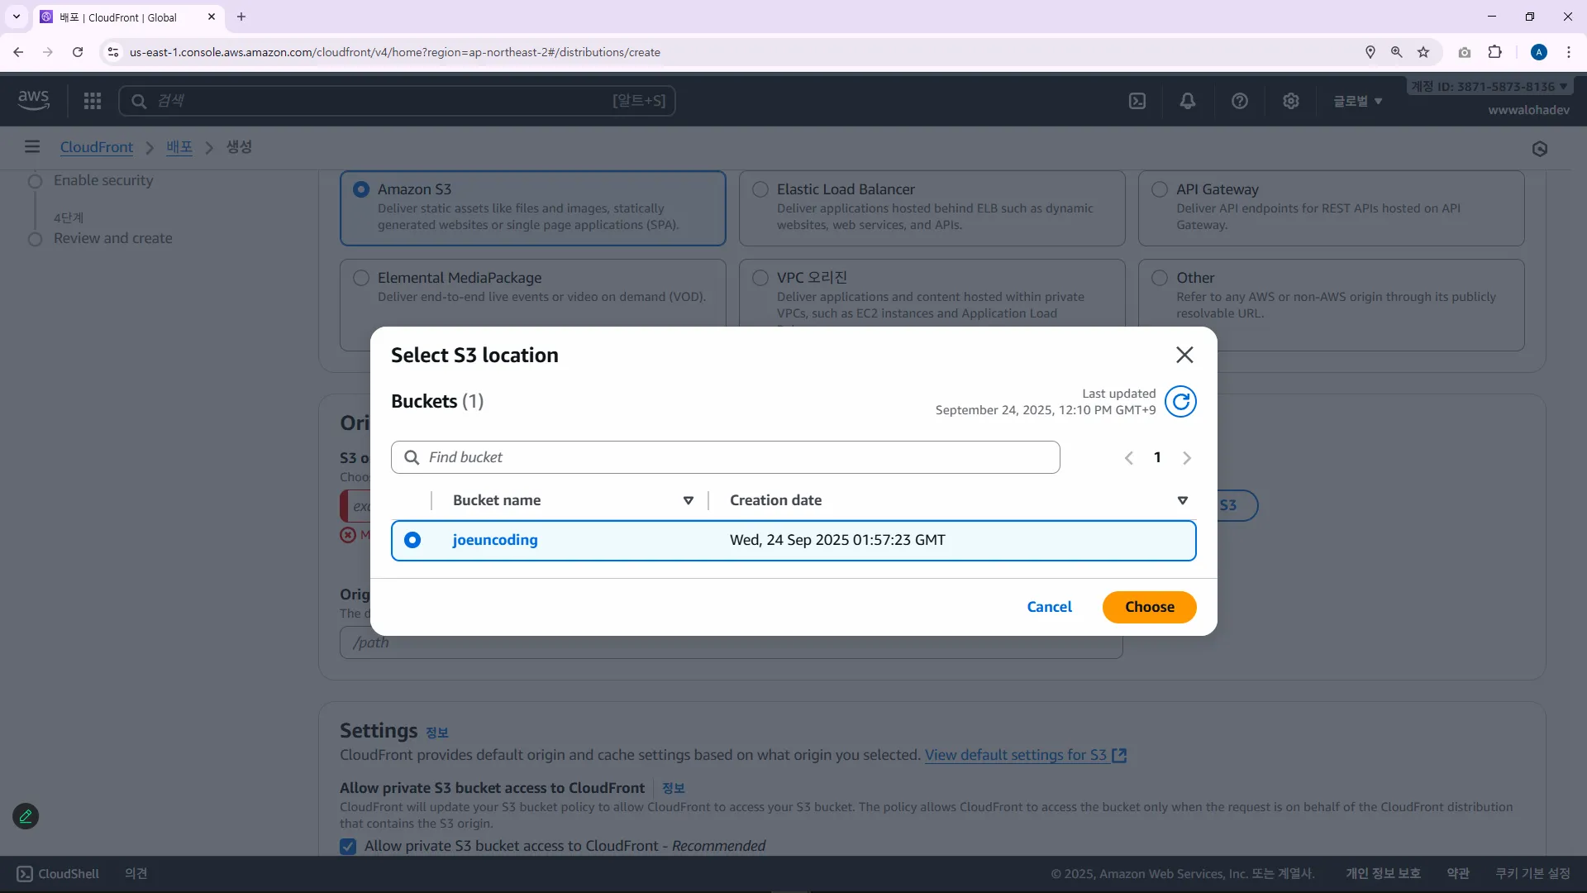Viewport: 1587px width, 893px height.
Task: Open the 배포 breadcrumb link
Action: [179, 146]
